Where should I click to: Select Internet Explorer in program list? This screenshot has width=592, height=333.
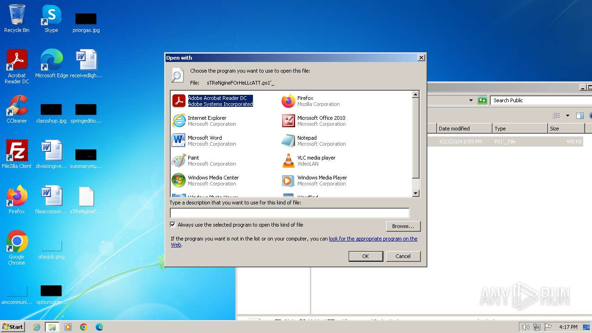(x=204, y=121)
